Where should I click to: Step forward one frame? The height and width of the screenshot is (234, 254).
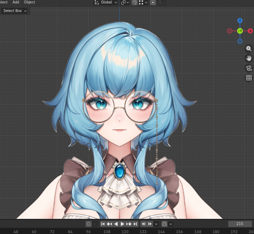pos(150,224)
